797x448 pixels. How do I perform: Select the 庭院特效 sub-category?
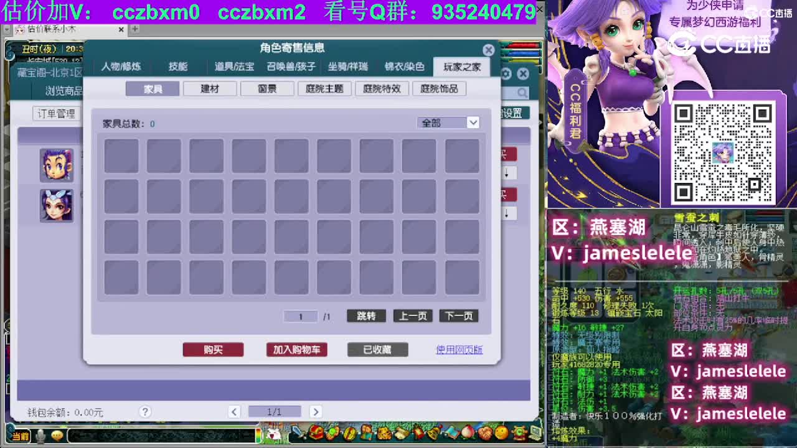tap(382, 89)
